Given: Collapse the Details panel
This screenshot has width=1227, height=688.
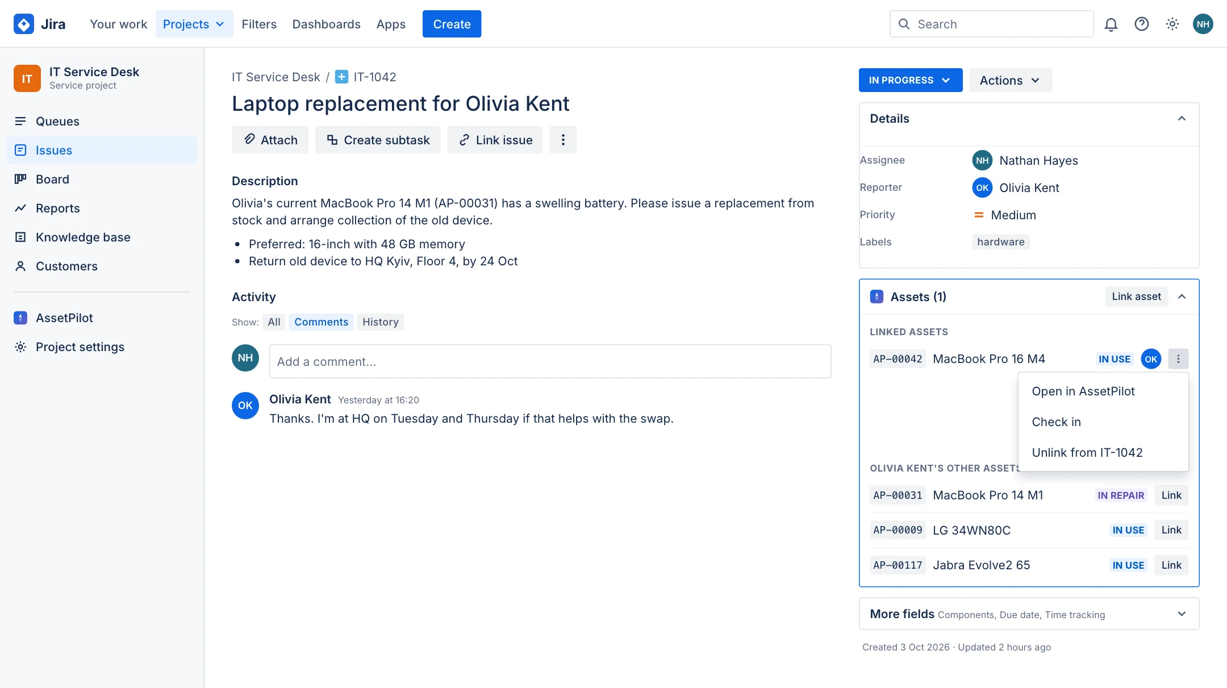Looking at the screenshot, I should click(x=1182, y=119).
